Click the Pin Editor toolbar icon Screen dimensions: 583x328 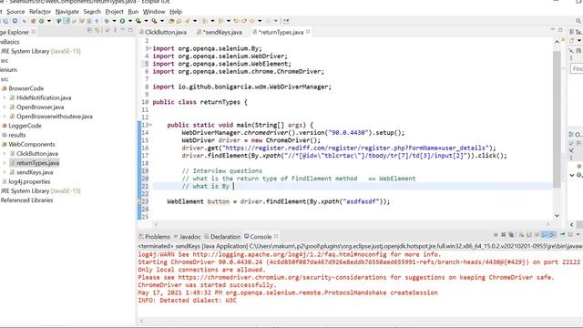coord(285,21)
